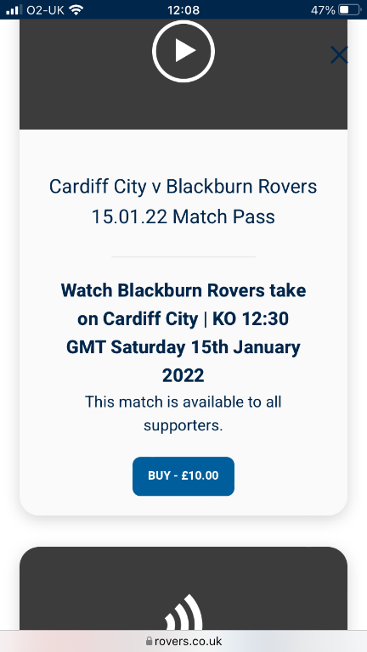Screen dimensions: 367x652
Task: Buy the match pass for £10.00
Action: coord(183,476)
